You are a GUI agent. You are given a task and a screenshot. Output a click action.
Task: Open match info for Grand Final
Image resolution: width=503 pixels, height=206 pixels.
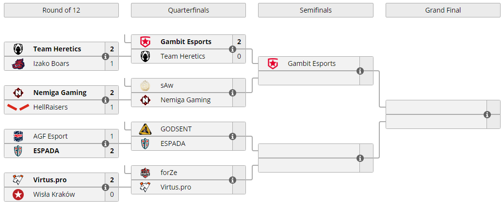click(x=487, y=114)
